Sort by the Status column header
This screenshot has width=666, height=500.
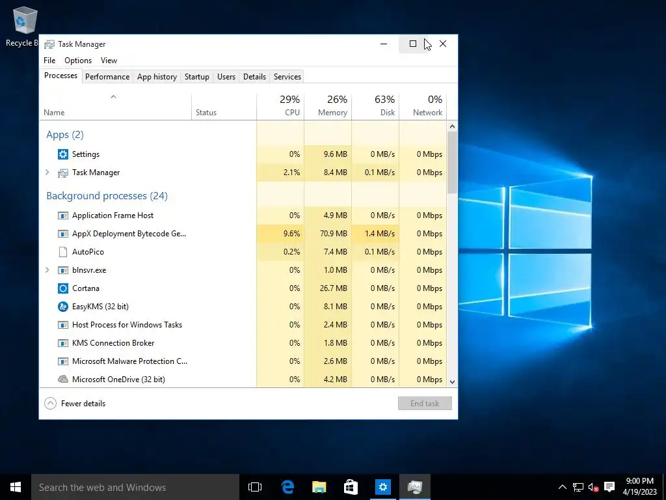(224, 107)
